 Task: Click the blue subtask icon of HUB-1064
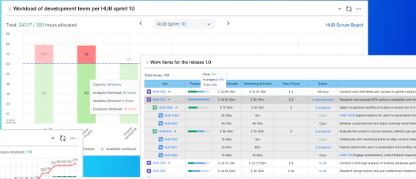(160, 115)
